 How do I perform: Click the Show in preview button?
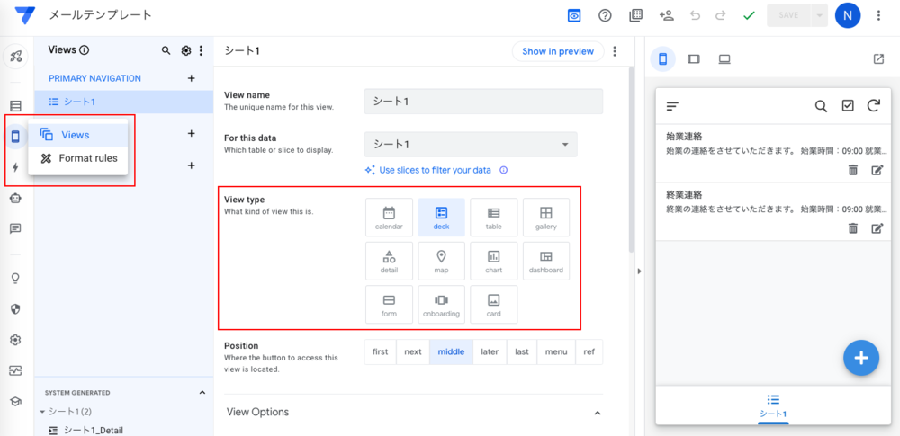coord(557,51)
